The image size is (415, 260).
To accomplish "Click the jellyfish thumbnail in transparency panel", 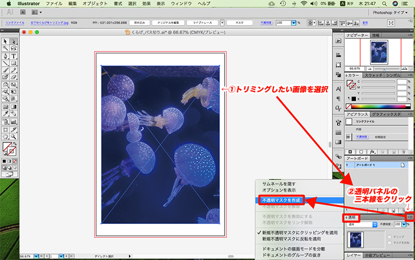I will point(356,241).
